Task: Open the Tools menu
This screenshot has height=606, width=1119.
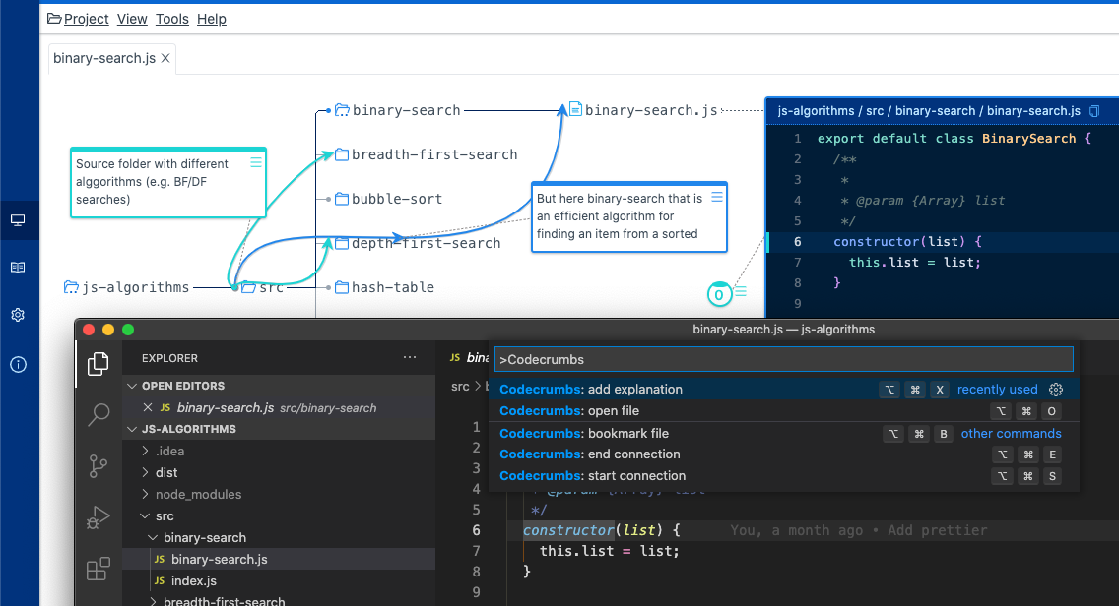Action: (x=171, y=19)
